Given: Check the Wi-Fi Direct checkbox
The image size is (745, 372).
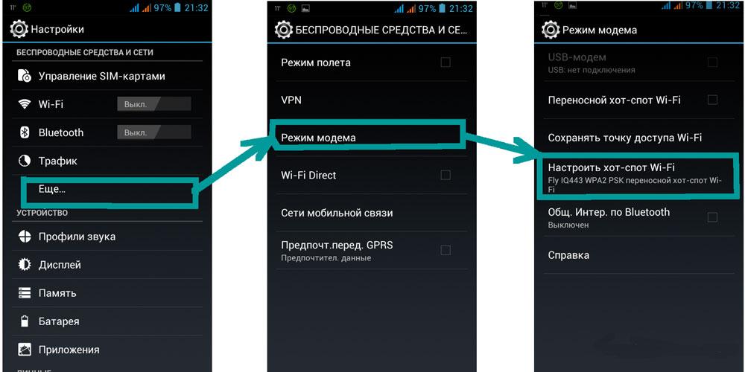Looking at the screenshot, I should pos(446,175).
